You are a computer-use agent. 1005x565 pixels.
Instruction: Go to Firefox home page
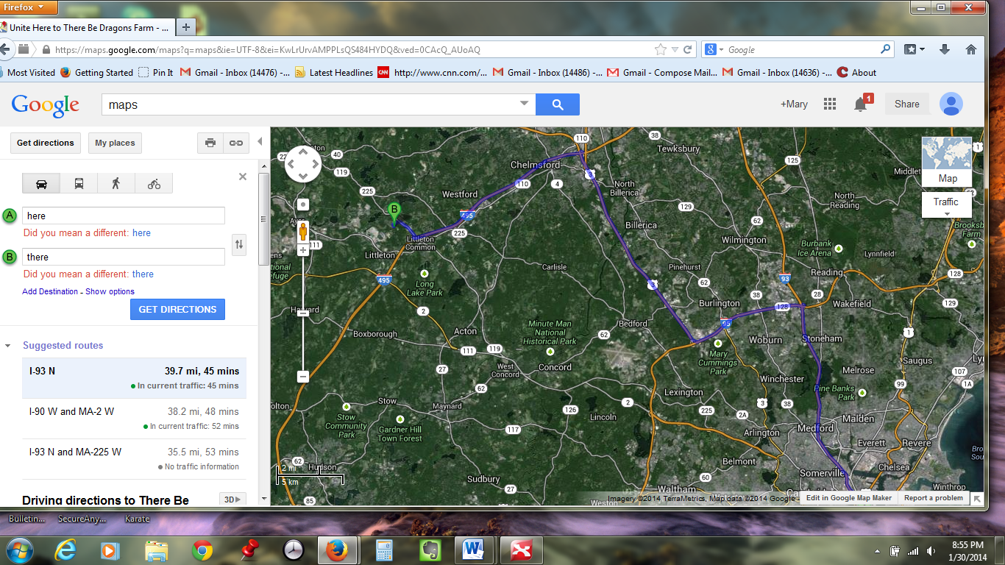tap(971, 49)
